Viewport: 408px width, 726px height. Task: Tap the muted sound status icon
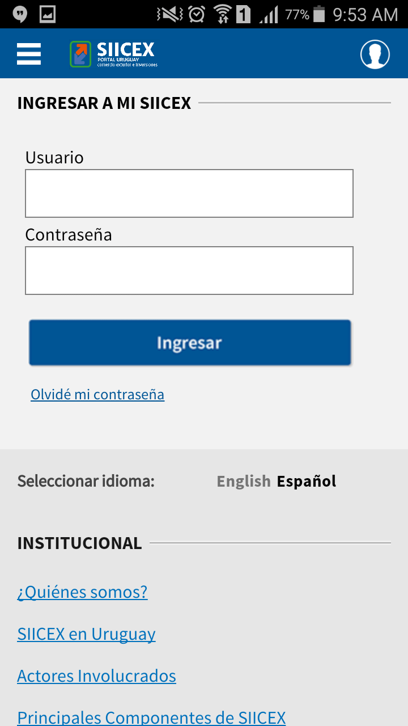coord(170,14)
